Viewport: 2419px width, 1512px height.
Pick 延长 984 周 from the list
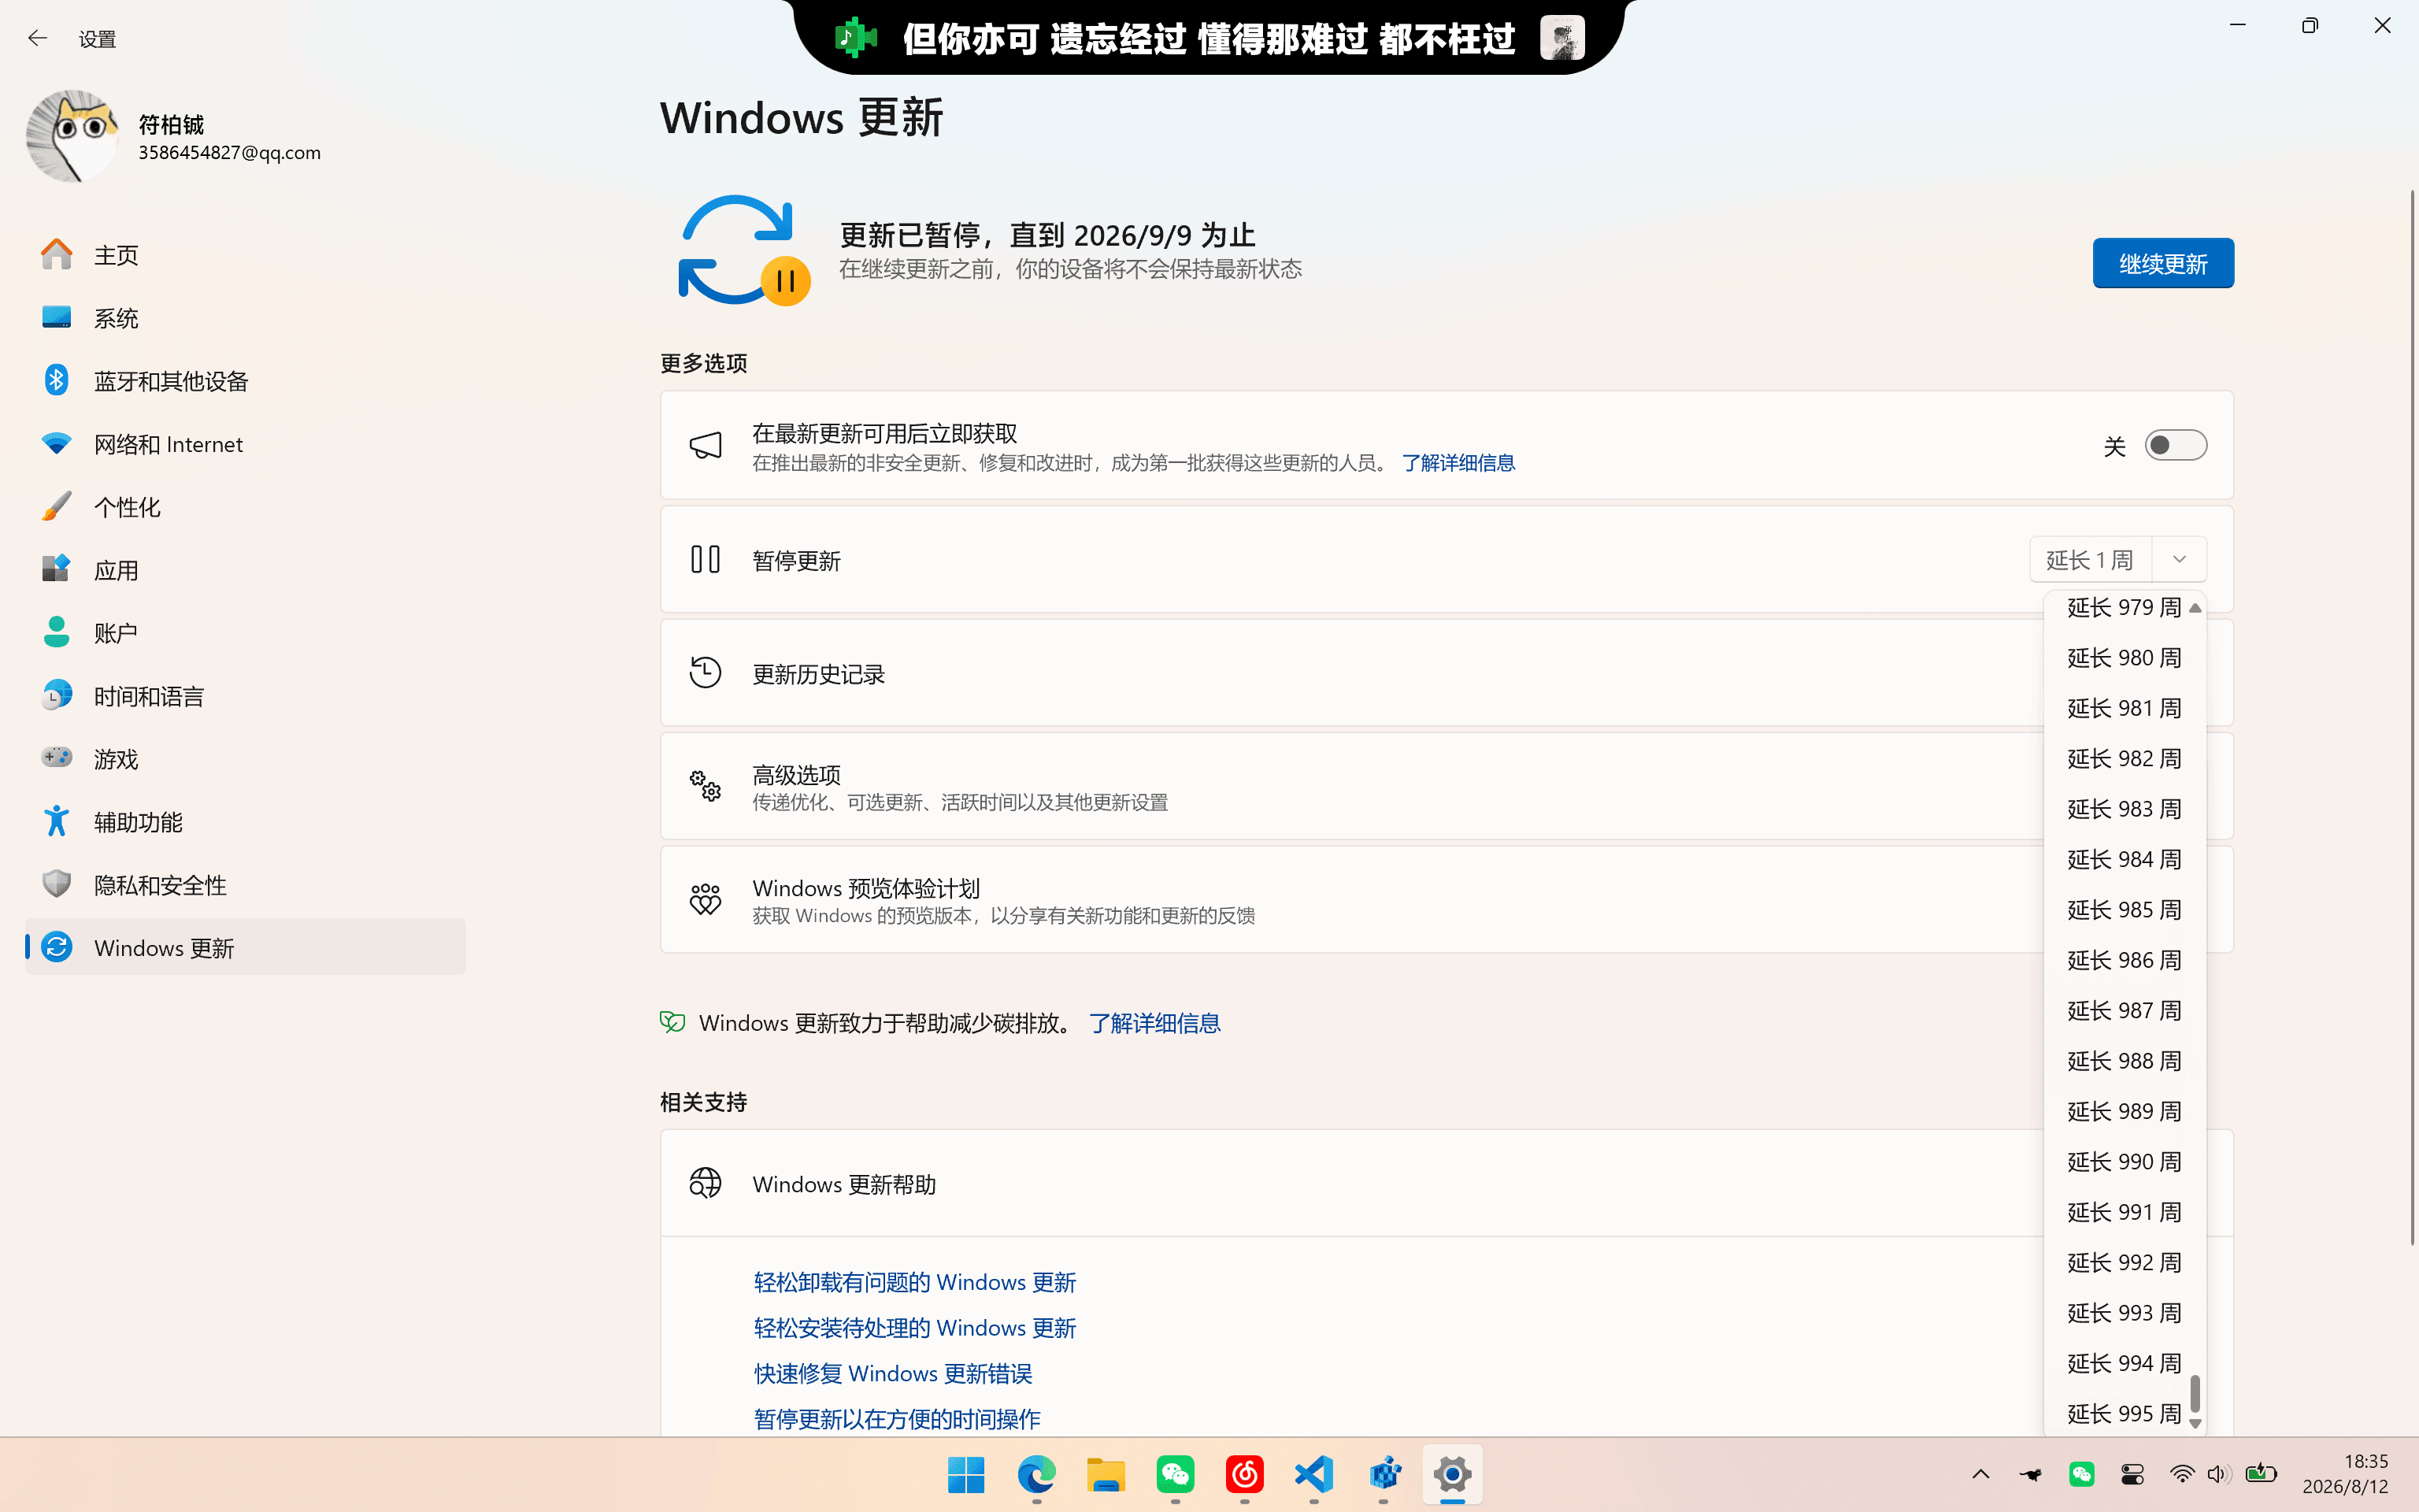[x=2123, y=859]
